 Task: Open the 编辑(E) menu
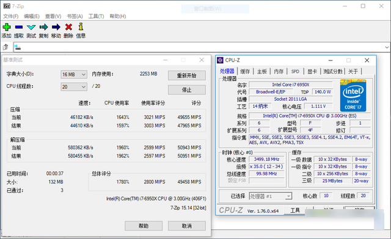(x=32, y=16)
